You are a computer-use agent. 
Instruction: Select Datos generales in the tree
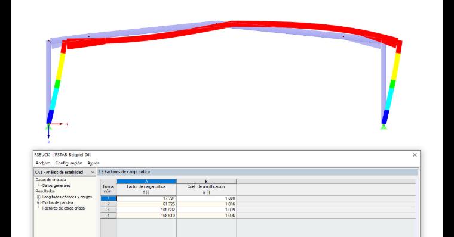pos(56,186)
